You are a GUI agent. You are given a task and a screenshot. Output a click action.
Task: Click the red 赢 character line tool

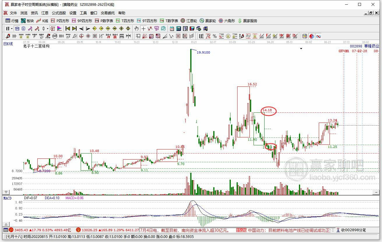coord(115,36)
